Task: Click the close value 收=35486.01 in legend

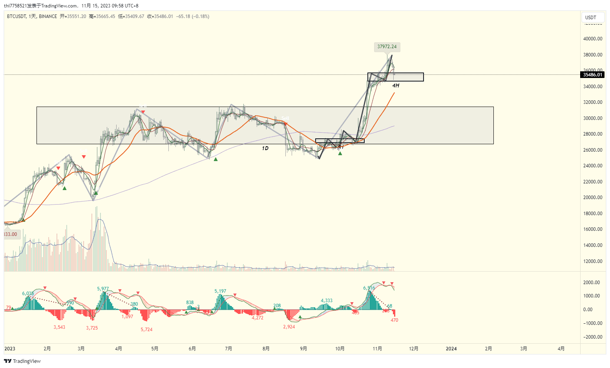Action: click(160, 16)
